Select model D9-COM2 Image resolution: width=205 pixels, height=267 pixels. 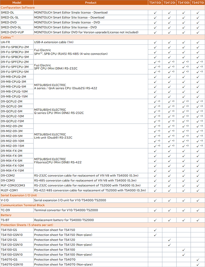(8, 175)
